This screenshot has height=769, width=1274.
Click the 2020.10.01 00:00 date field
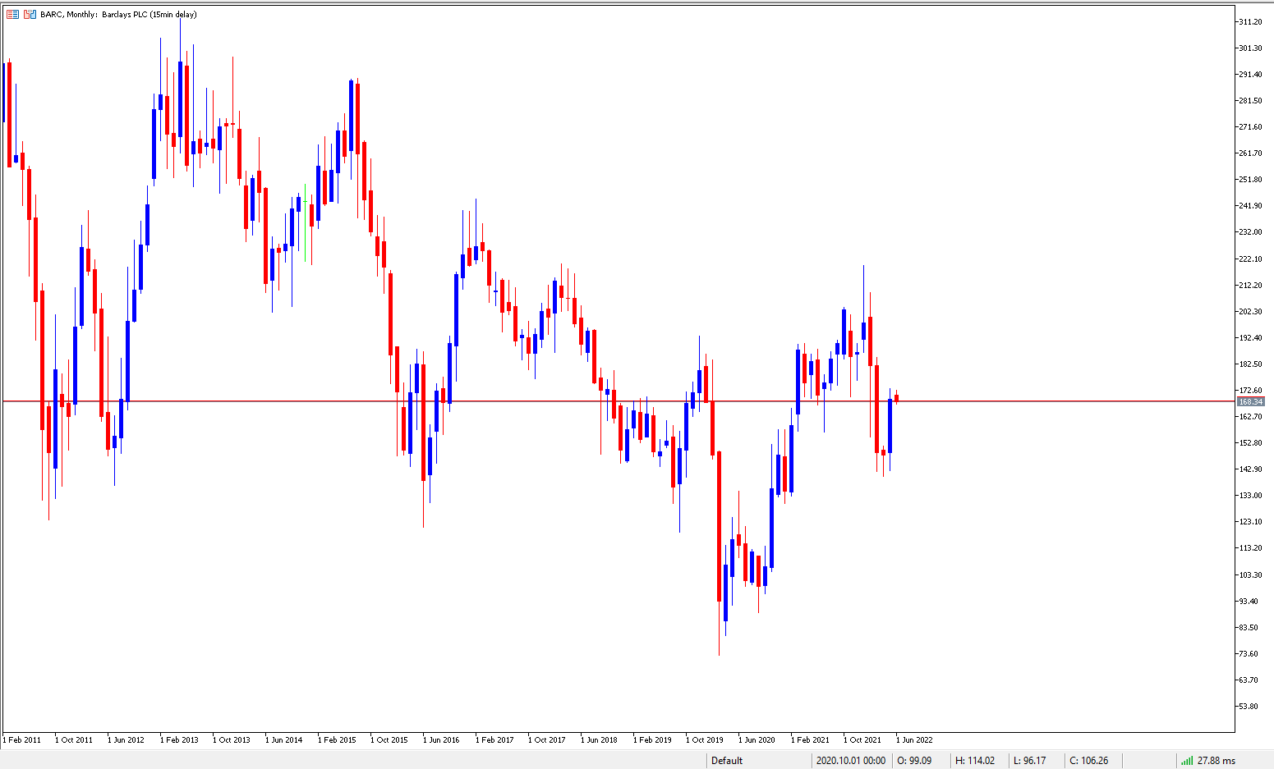click(x=851, y=760)
